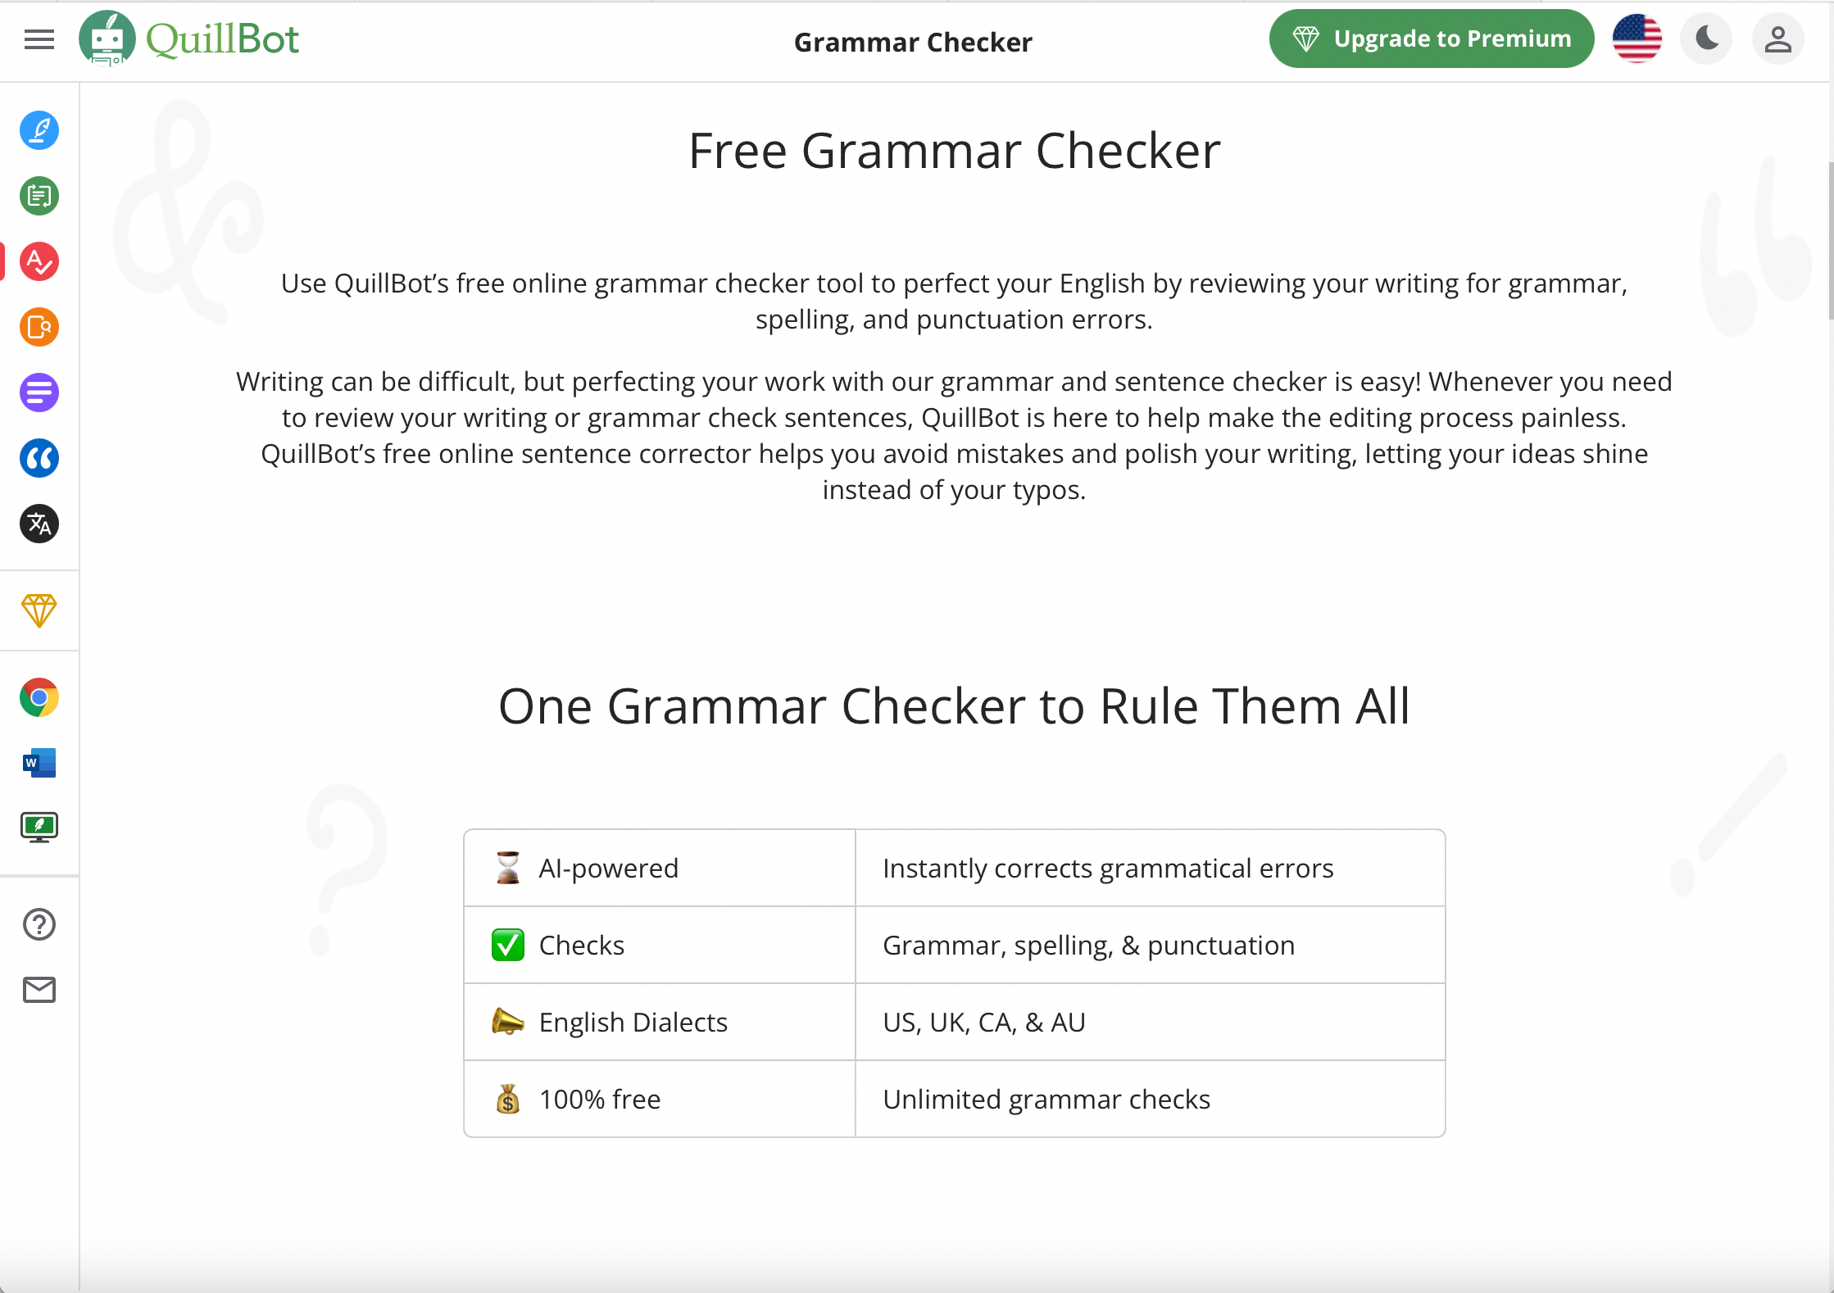The image size is (1834, 1293).
Task: Click the Contact mail icon
Action: pos(38,989)
